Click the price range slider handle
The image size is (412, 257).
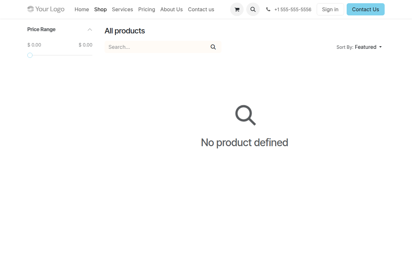pyautogui.click(x=30, y=55)
